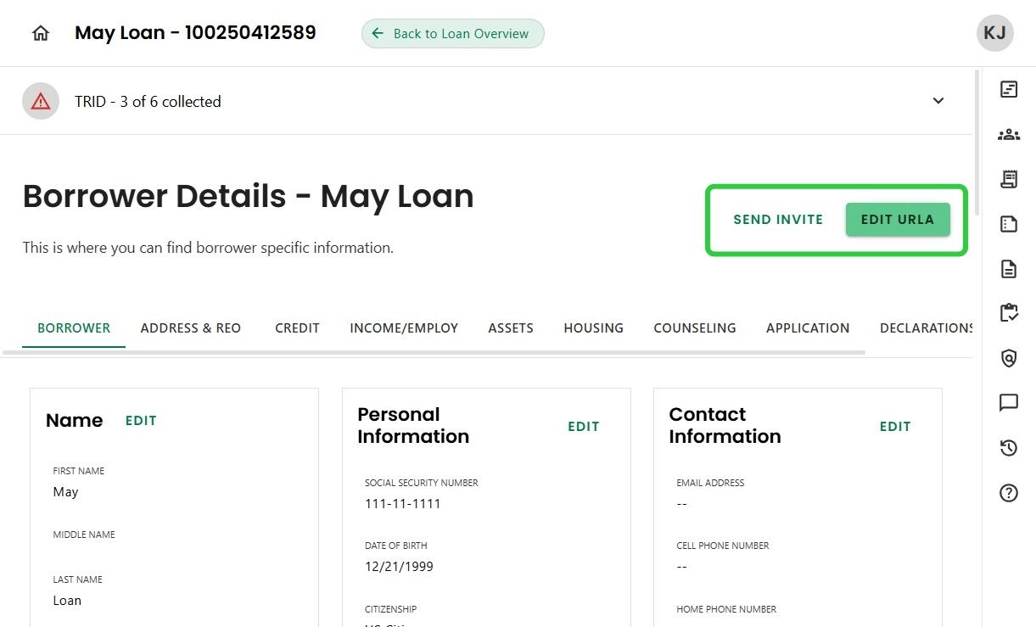Click the red TRID warning icon
1036x627 pixels.
click(41, 101)
